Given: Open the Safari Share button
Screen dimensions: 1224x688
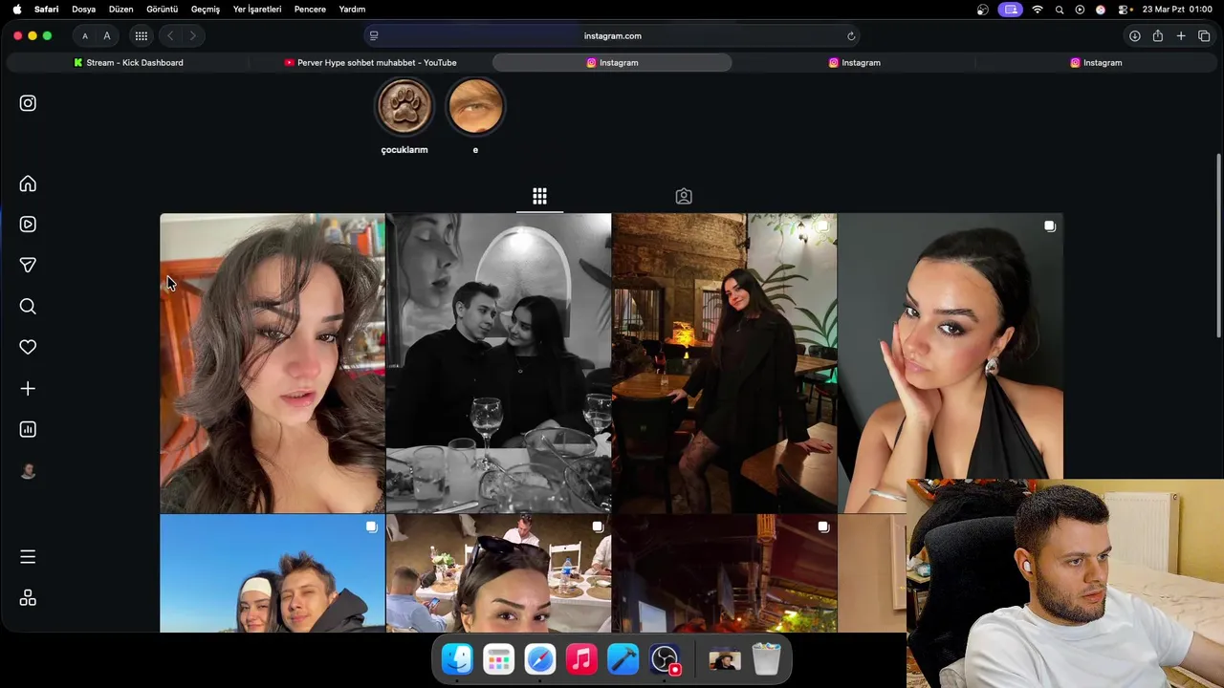Looking at the screenshot, I should (x=1157, y=36).
